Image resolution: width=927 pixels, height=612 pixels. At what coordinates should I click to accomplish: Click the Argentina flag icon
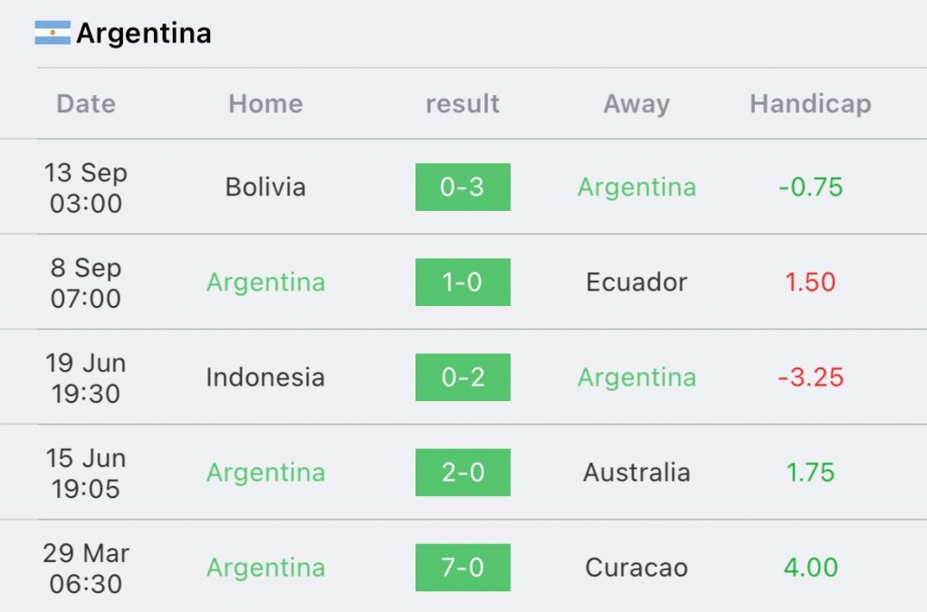(53, 33)
